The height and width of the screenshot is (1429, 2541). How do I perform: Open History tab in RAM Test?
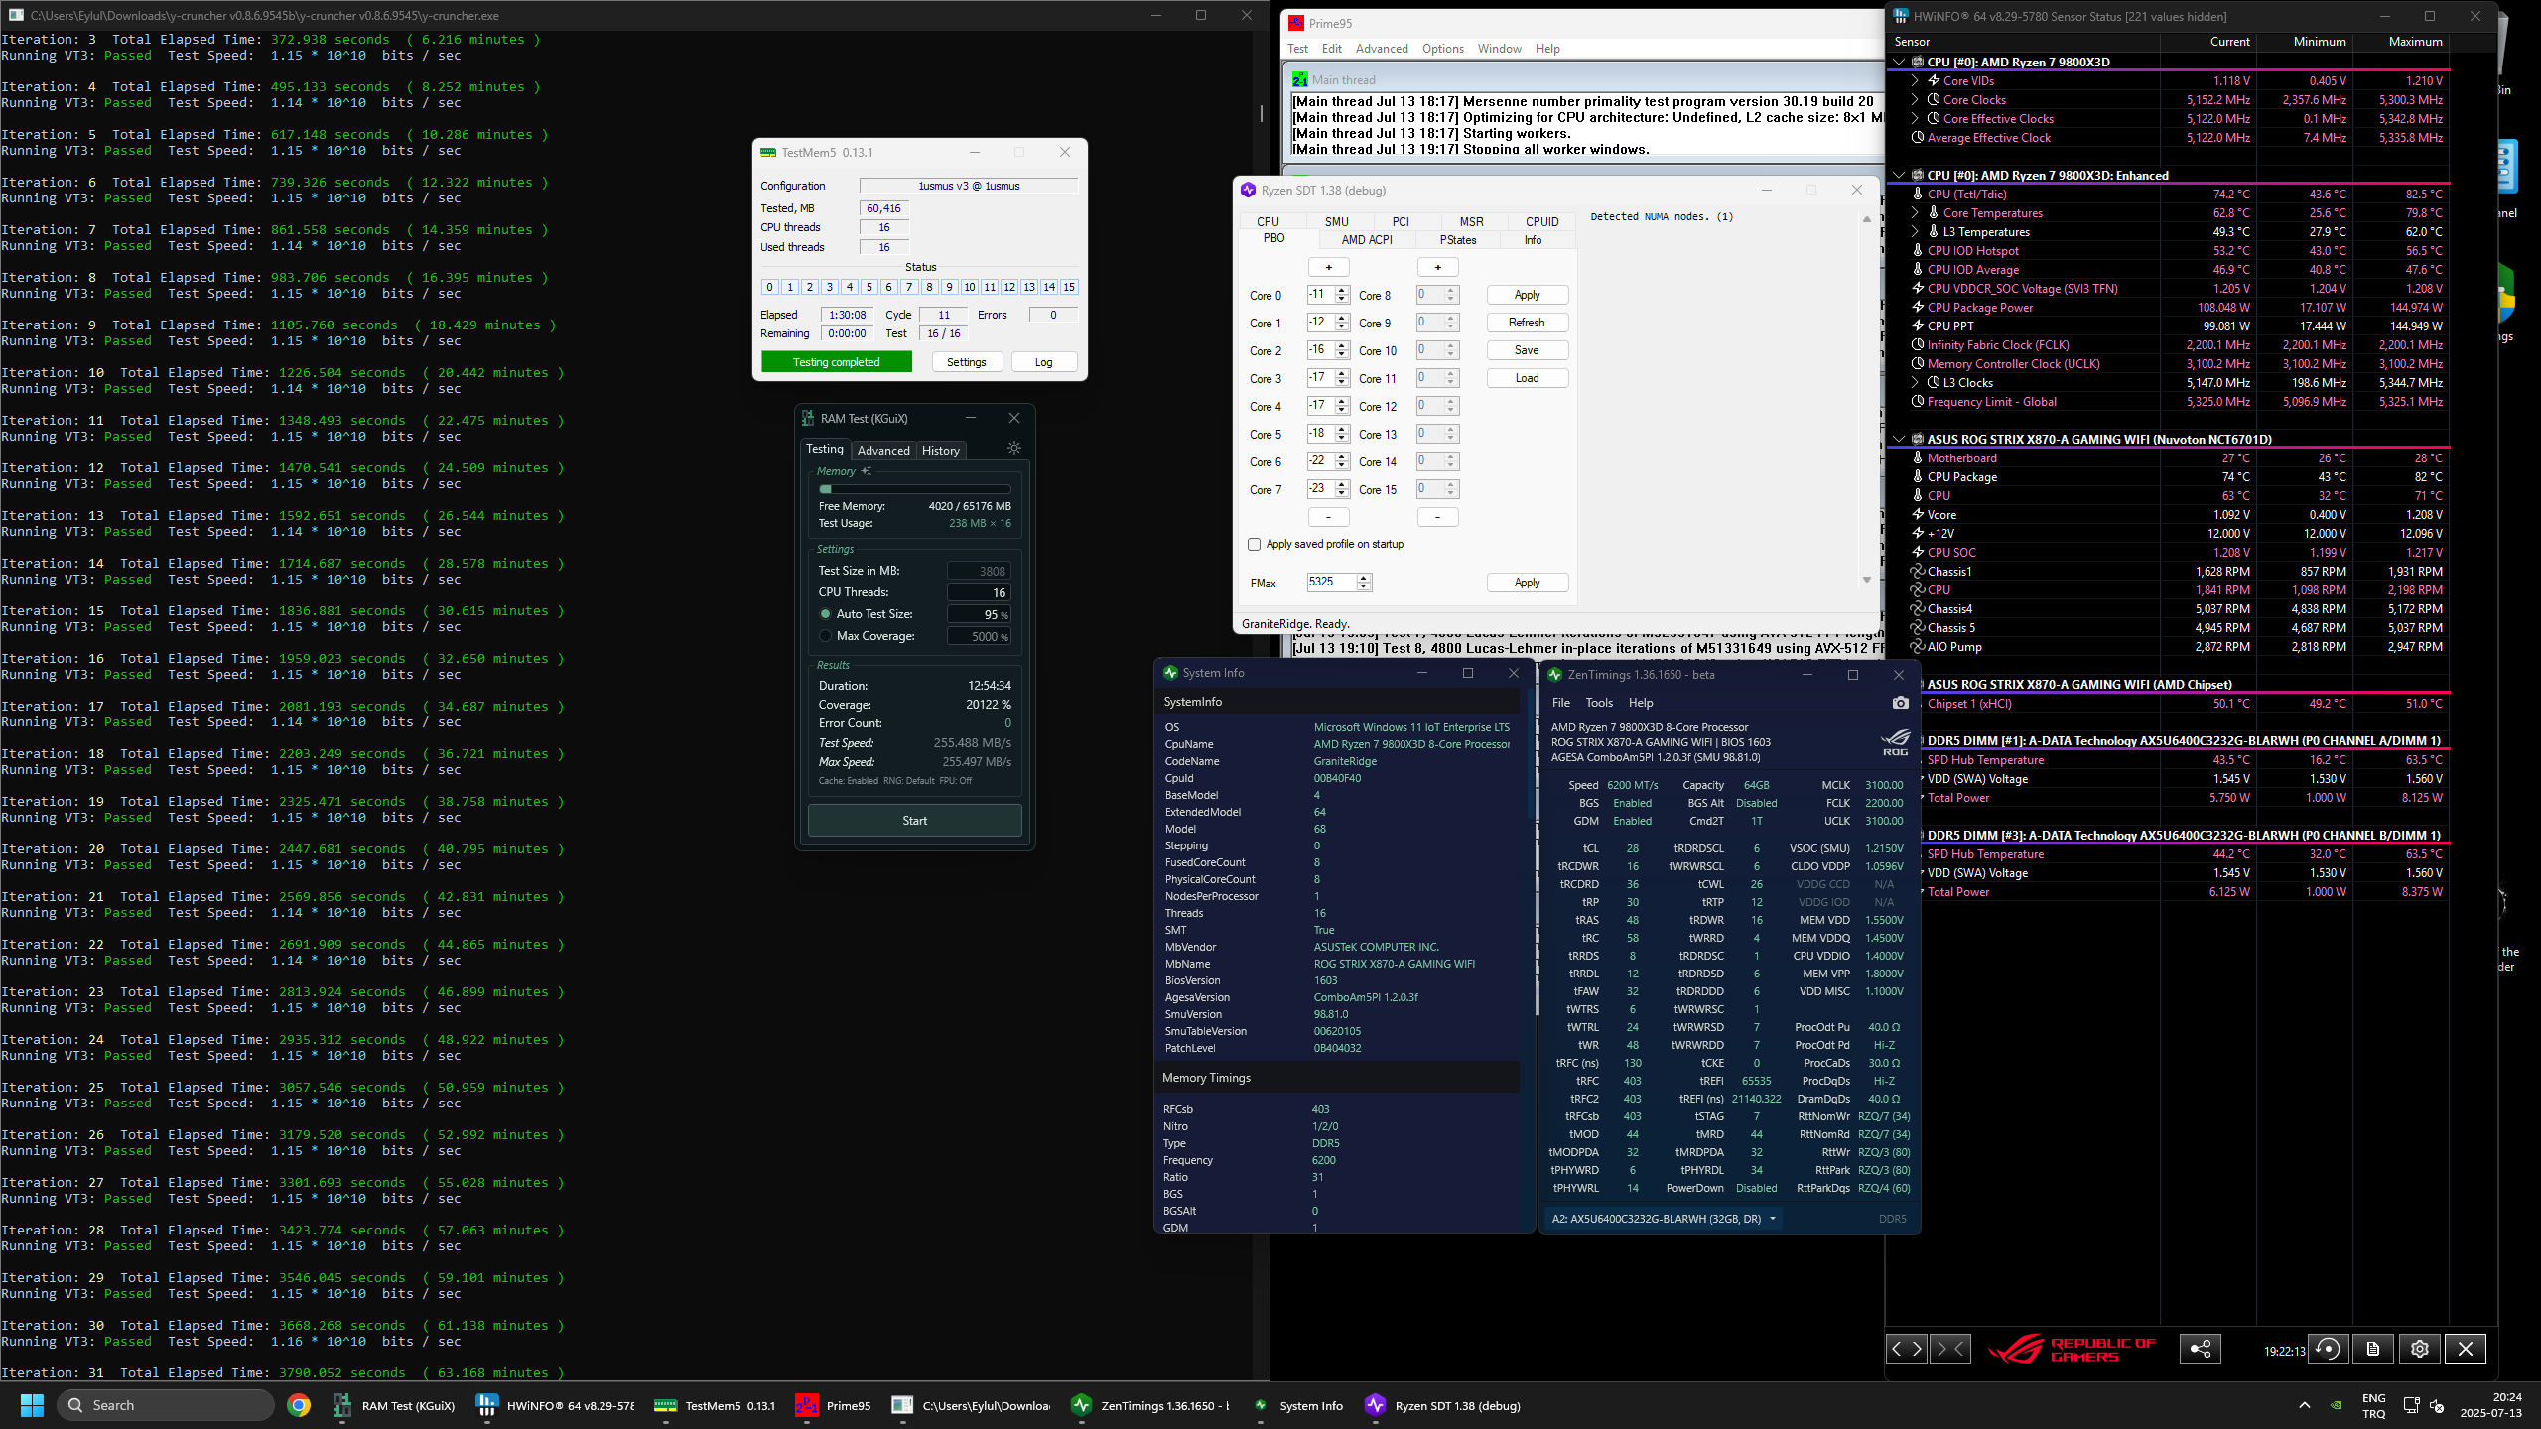pos(940,450)
